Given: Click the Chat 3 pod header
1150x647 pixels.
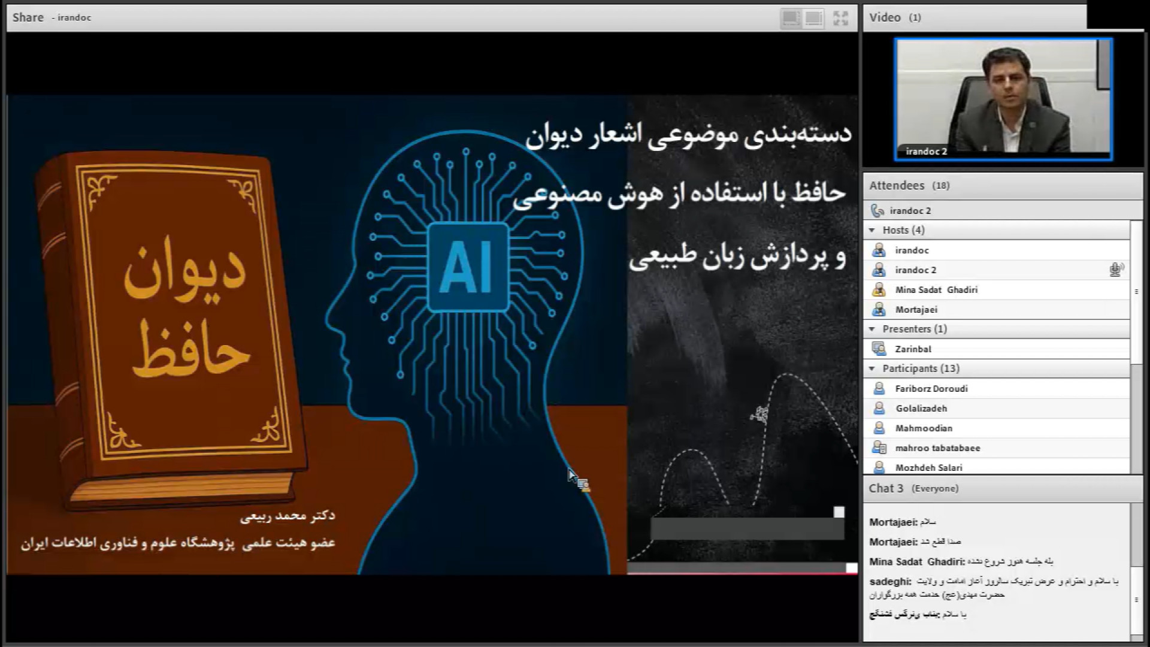Looking at the screenshot, I should pyautogui.click(x=885, y=488).
